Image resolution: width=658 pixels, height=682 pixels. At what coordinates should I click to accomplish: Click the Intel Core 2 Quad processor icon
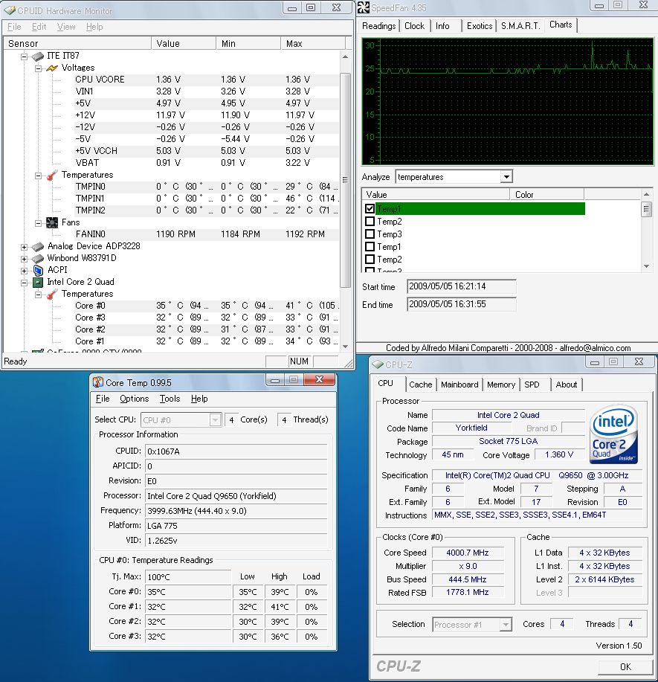pos(38,282)
